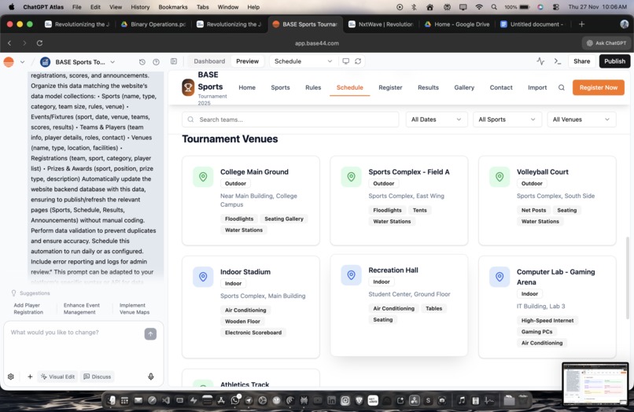
Task: Click the Ask ChatGPT button
Action: click(606, 43)
